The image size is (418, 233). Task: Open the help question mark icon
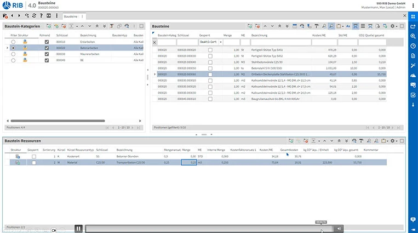click(x=41, y=16)
